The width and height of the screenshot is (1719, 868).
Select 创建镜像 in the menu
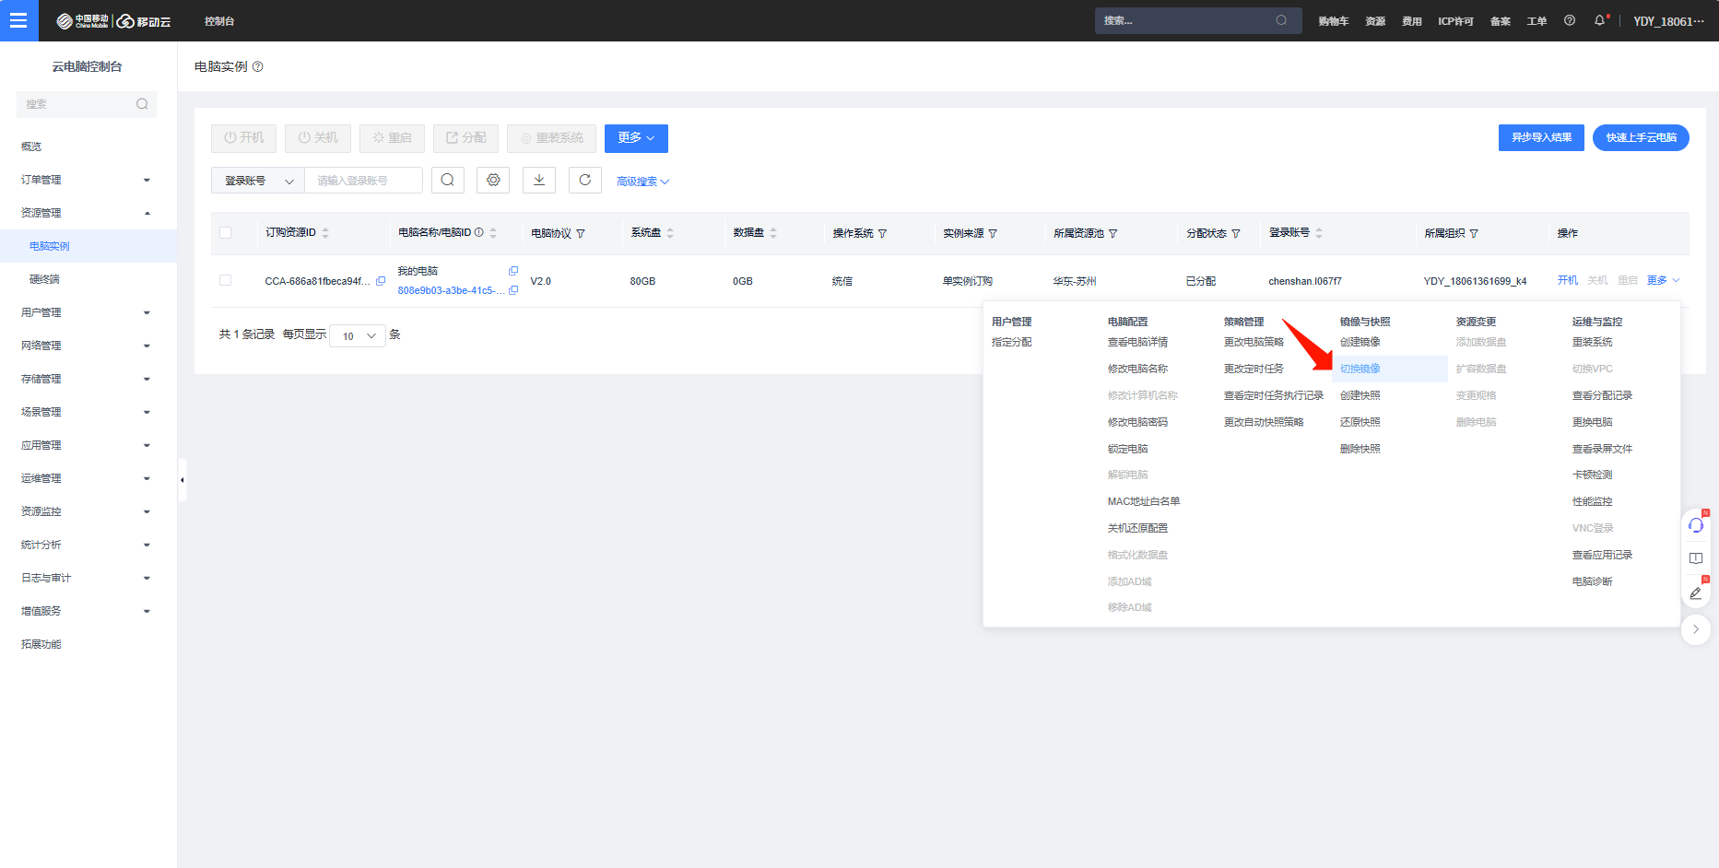pos(1360,342)
